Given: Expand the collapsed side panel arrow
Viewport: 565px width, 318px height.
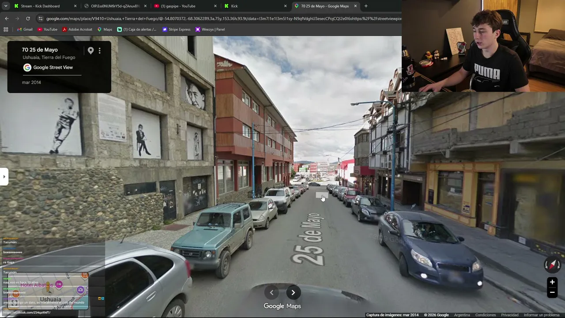Looking at the screenshot, I should (x=4, y=177).
